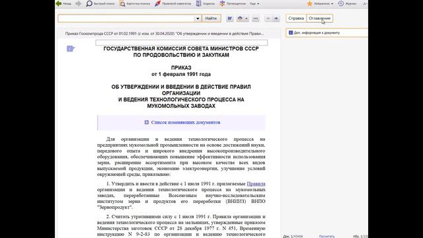Go to previous document with left arrow
Image resolution: width=423 pixels, height=238 pixels.
pos(268,19)
